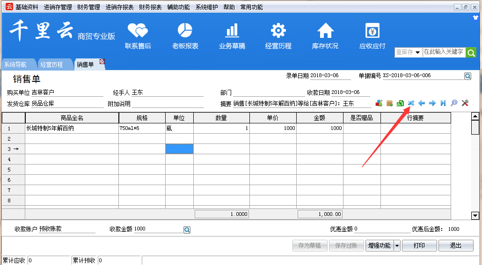The height and width of the screenshot is (265, 482).
Task: Click magnifier beside 单据编号 field
Action: pyautogui.click(x=467, y=76)
